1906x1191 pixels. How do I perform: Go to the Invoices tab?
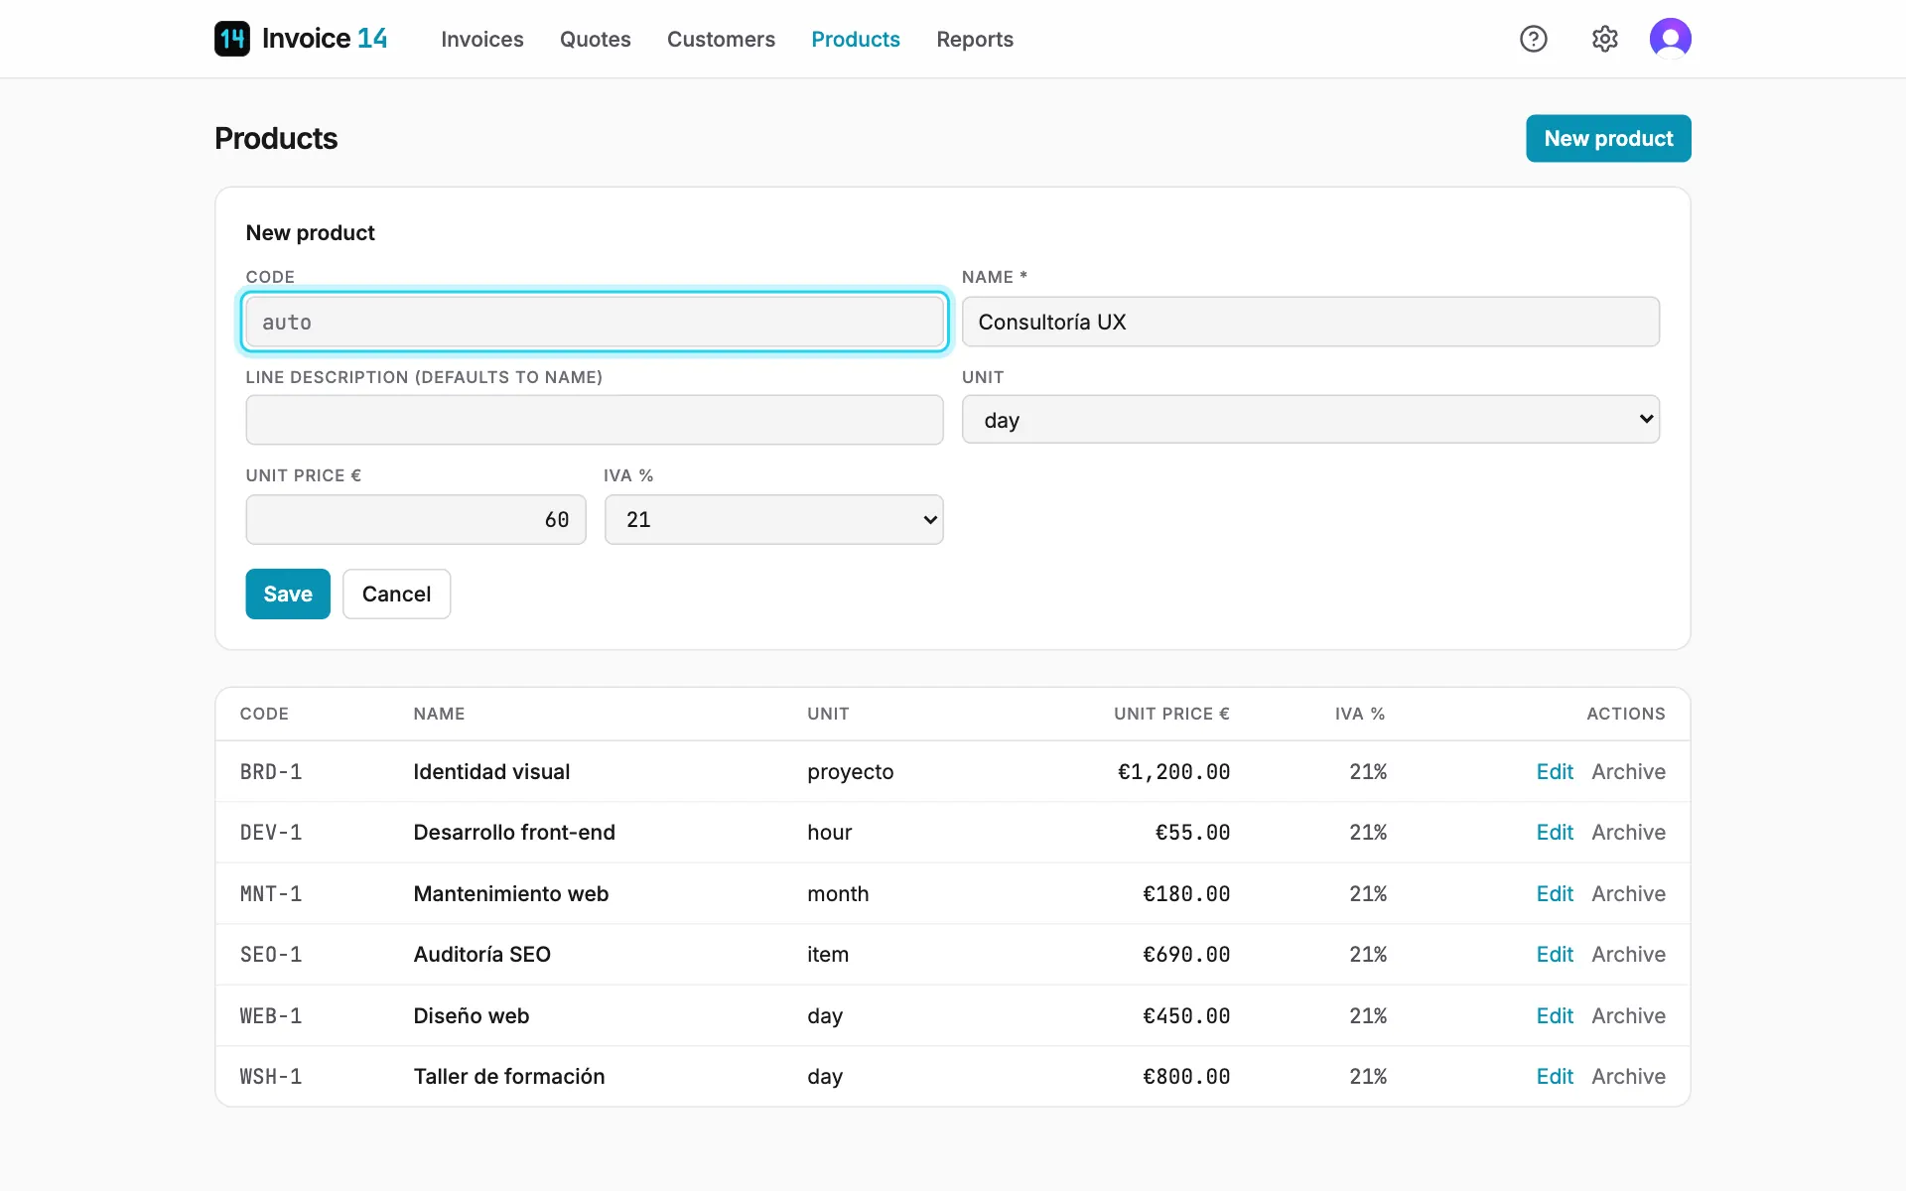[482, 39]
